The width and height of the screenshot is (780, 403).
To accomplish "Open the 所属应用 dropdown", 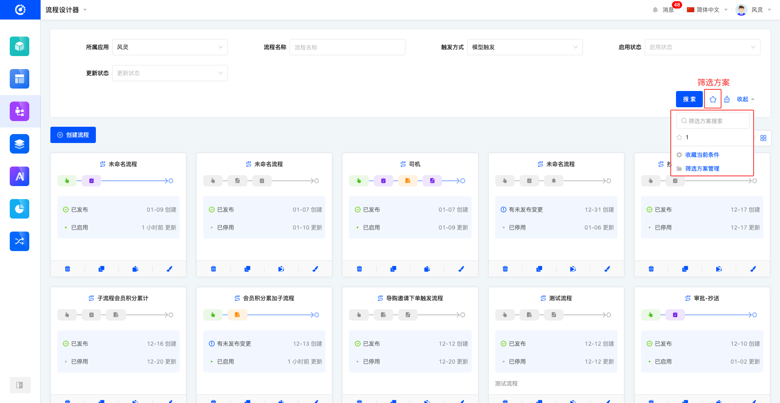I will [170, 47].
